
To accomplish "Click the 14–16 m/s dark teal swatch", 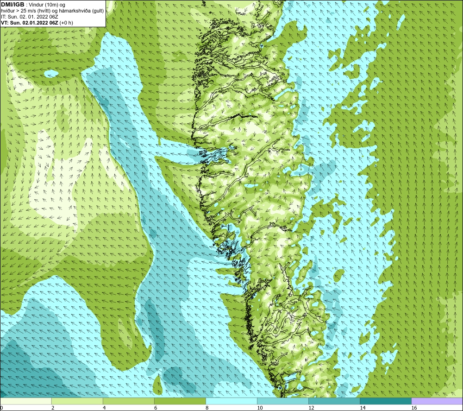I will (x=385, y=401).
